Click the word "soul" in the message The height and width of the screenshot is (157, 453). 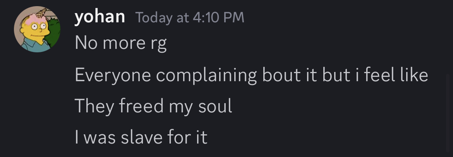point(215,106)
